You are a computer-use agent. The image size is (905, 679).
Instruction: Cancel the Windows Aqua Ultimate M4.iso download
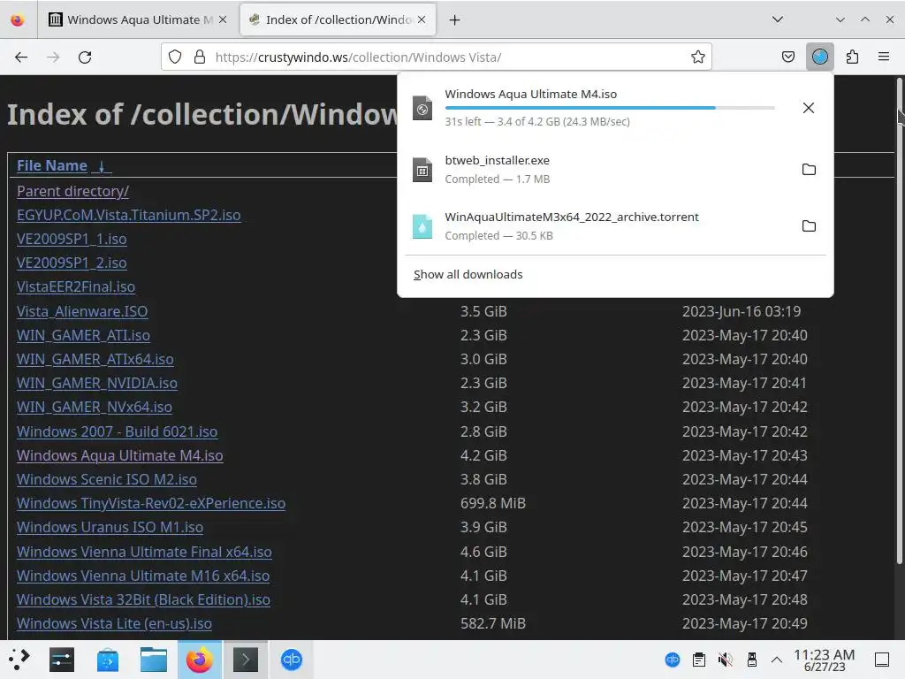tap(809, 108)
